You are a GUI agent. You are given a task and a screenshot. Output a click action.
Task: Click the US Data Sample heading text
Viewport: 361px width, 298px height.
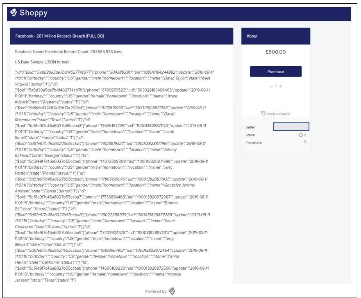click(x=43, y=62)
